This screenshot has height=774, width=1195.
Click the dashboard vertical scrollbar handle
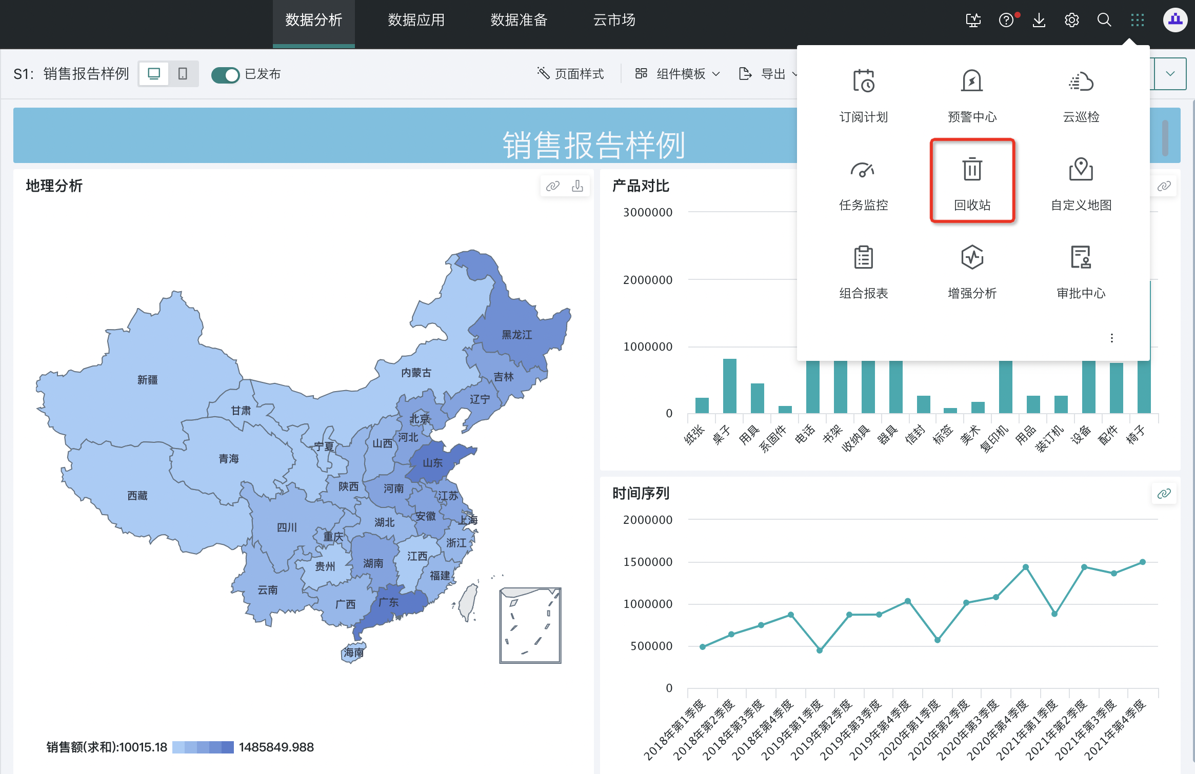(1165, 137)
